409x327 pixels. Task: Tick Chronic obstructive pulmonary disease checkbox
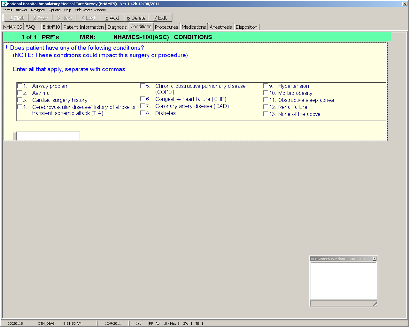(143, 86)
